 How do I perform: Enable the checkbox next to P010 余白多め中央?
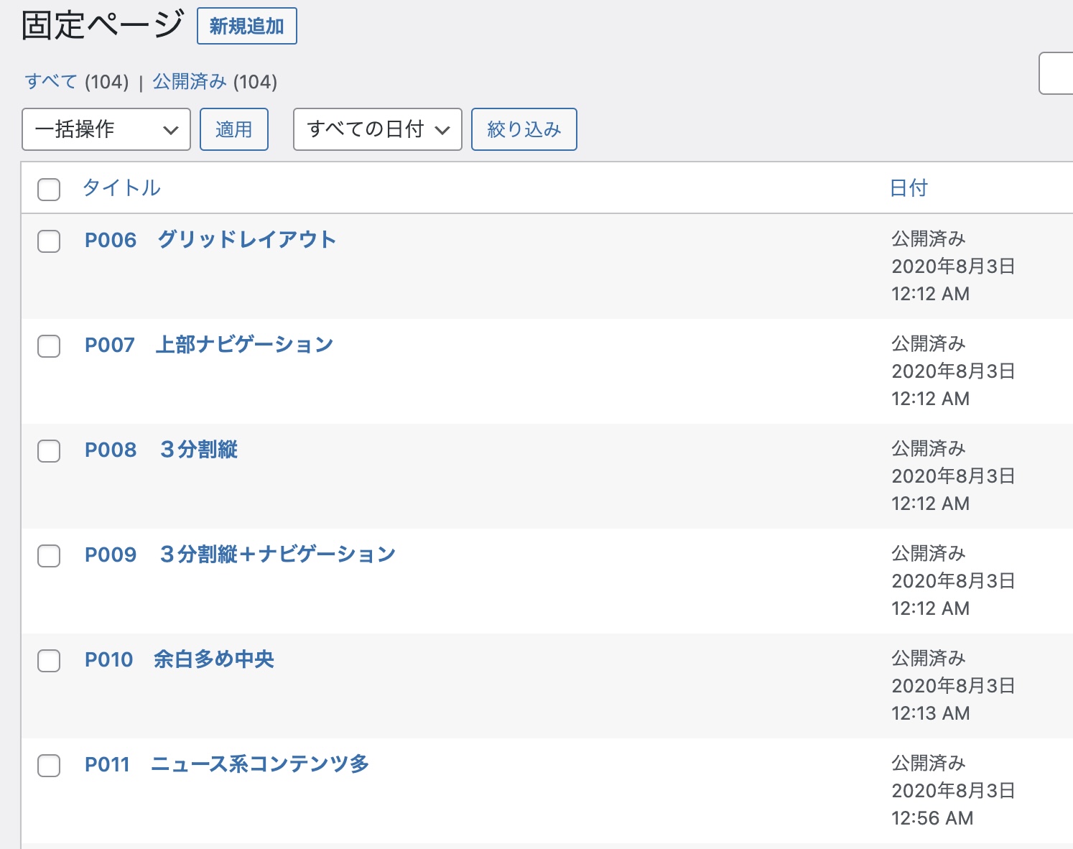(x=49, y=661)
